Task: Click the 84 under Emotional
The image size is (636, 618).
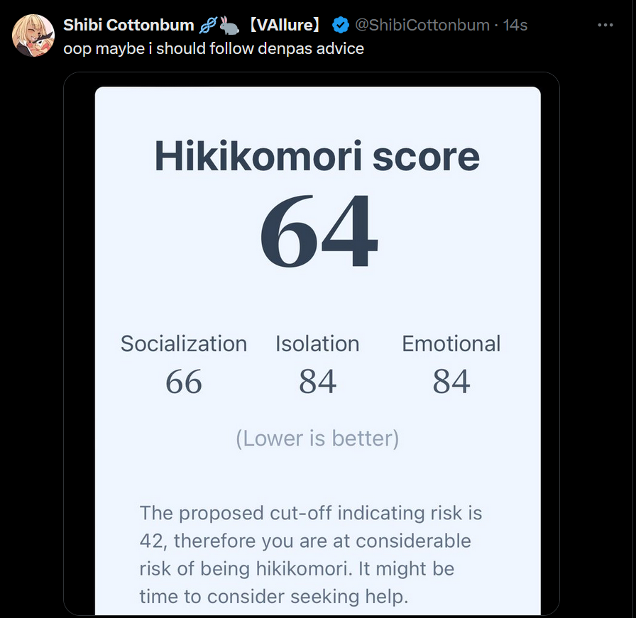Action: pyautogui.click(x=451, y=382)
